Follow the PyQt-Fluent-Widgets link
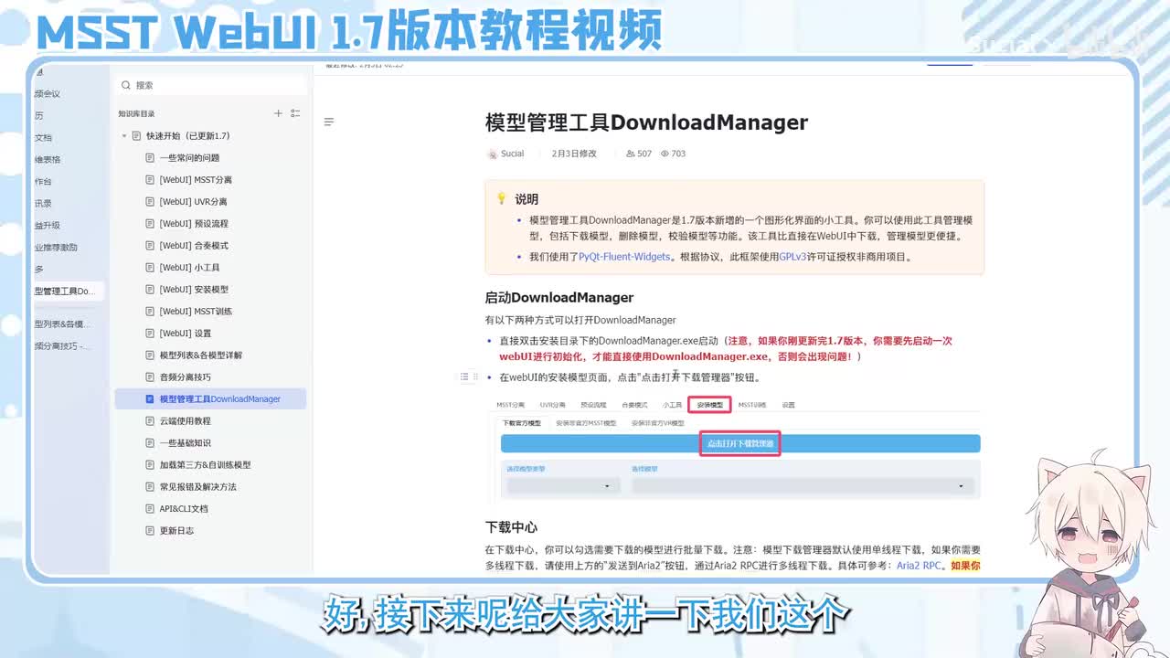Viewport: 1170px width, 658px height. (624, 257)
